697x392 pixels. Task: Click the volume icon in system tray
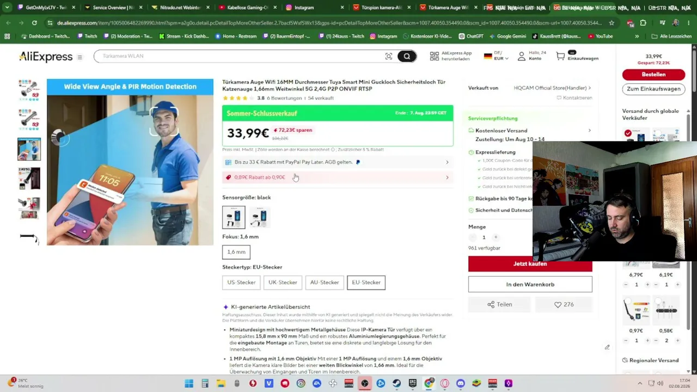coord(661,383)
